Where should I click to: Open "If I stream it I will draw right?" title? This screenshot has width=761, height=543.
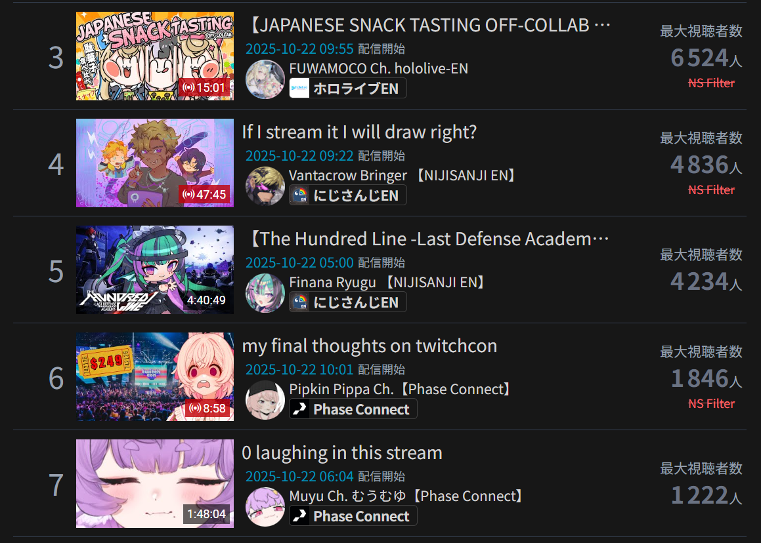[359, 132]
